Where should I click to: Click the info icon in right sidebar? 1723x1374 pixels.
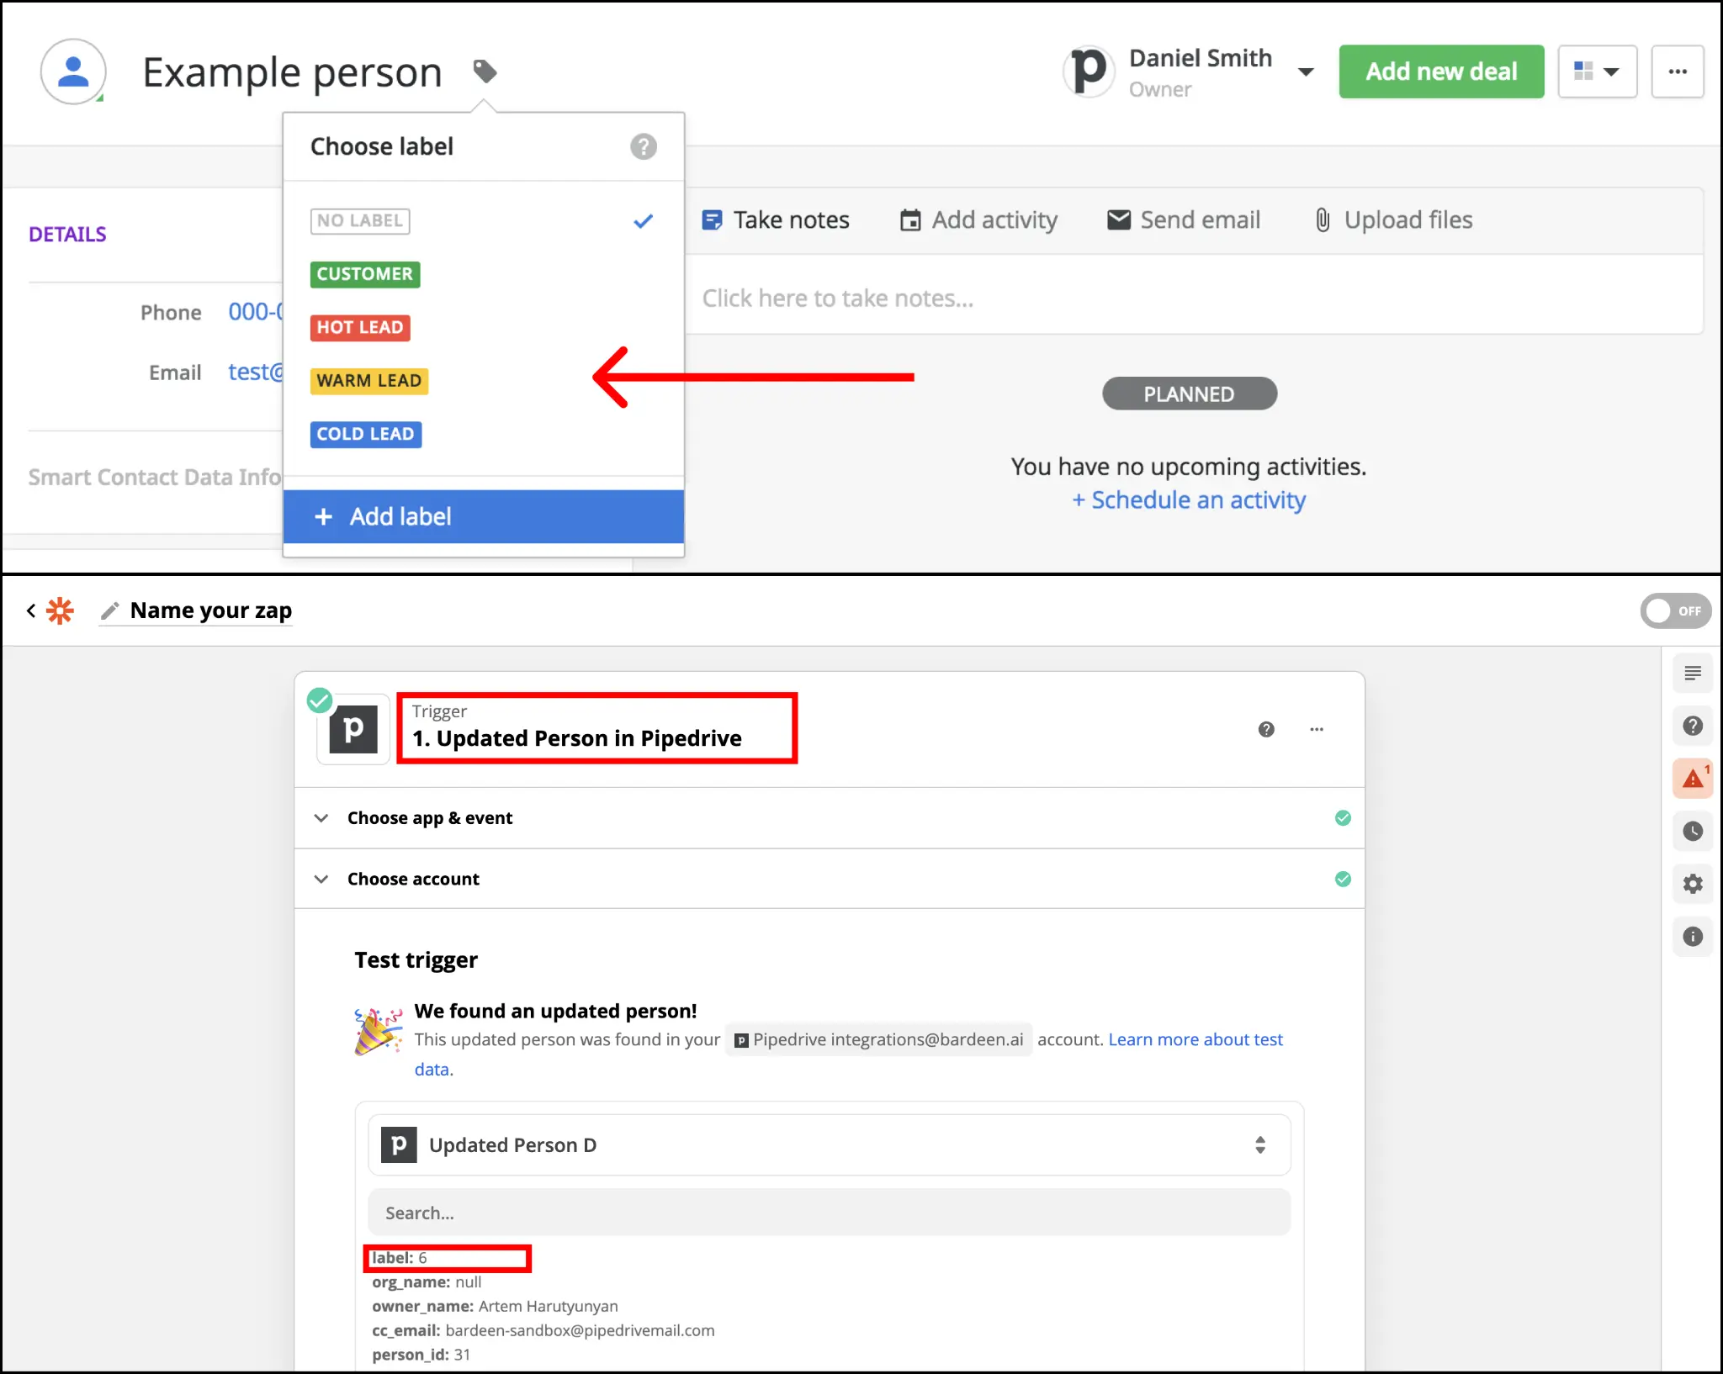(1693, 937)
